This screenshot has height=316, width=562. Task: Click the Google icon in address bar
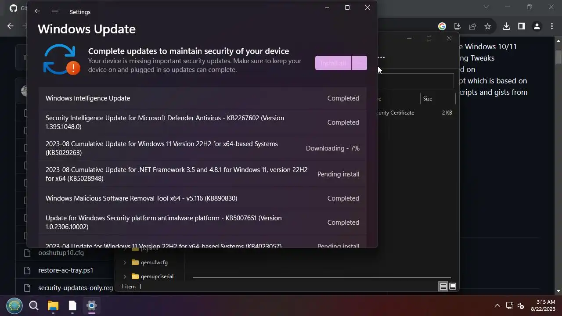442,26
